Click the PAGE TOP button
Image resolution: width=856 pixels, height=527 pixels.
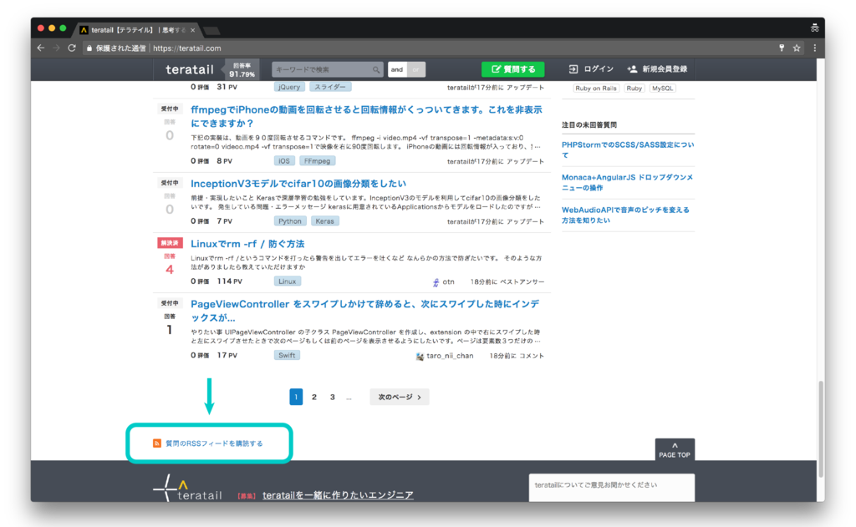675,449
